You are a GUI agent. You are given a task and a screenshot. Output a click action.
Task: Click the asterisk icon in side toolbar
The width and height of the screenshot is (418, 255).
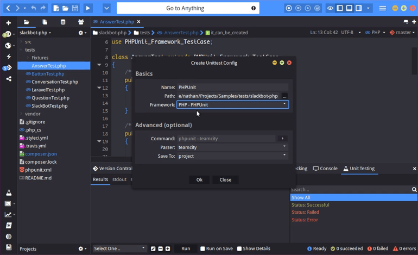[9, 226]
